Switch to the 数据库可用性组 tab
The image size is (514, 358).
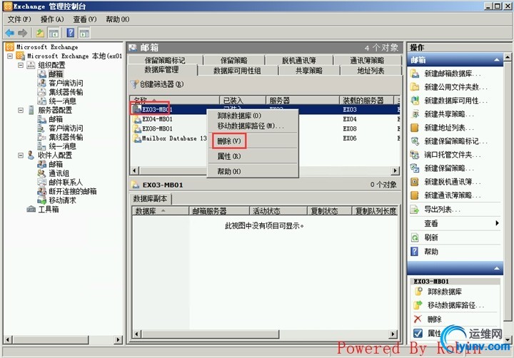(x=237, y=71)
